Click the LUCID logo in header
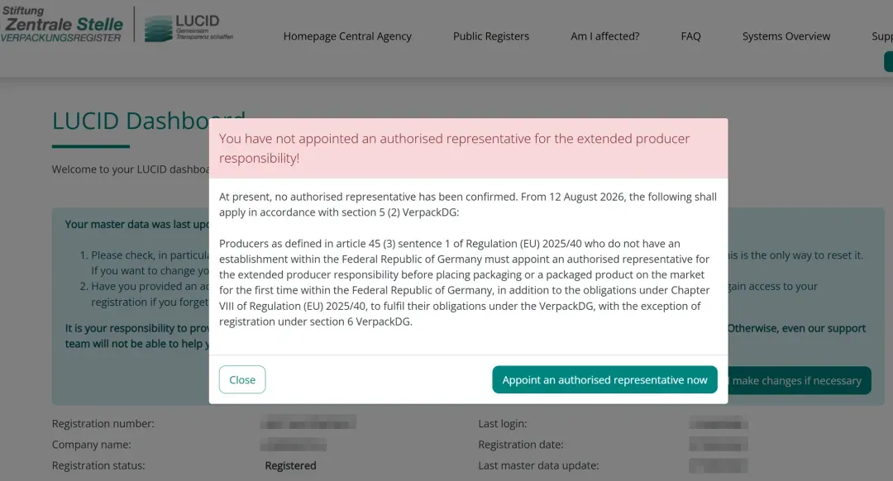The image size is (893, 481). click(x=189, y=28)
